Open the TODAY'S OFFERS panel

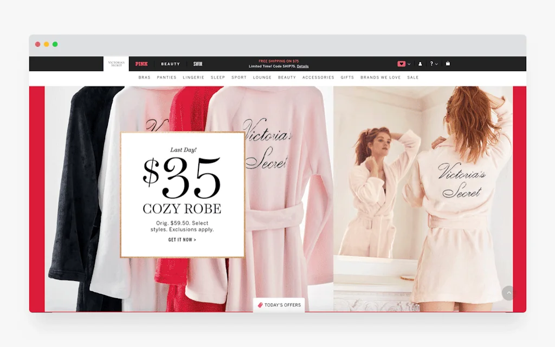click(279, 305)
